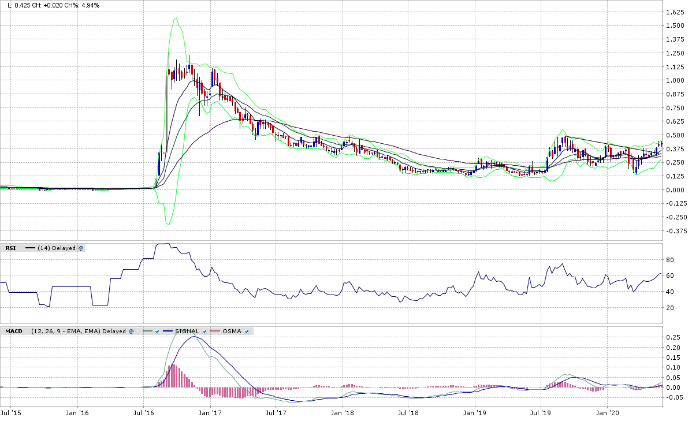Click the MACD teal line color swatch
692x421 pixels.
(147, 331)
